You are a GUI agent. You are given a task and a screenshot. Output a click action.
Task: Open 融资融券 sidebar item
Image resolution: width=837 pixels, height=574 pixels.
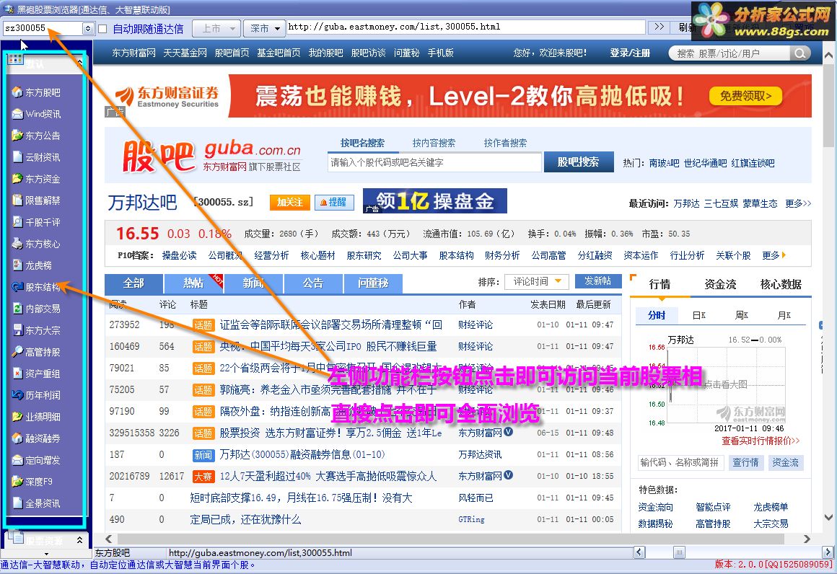(36, 438)
